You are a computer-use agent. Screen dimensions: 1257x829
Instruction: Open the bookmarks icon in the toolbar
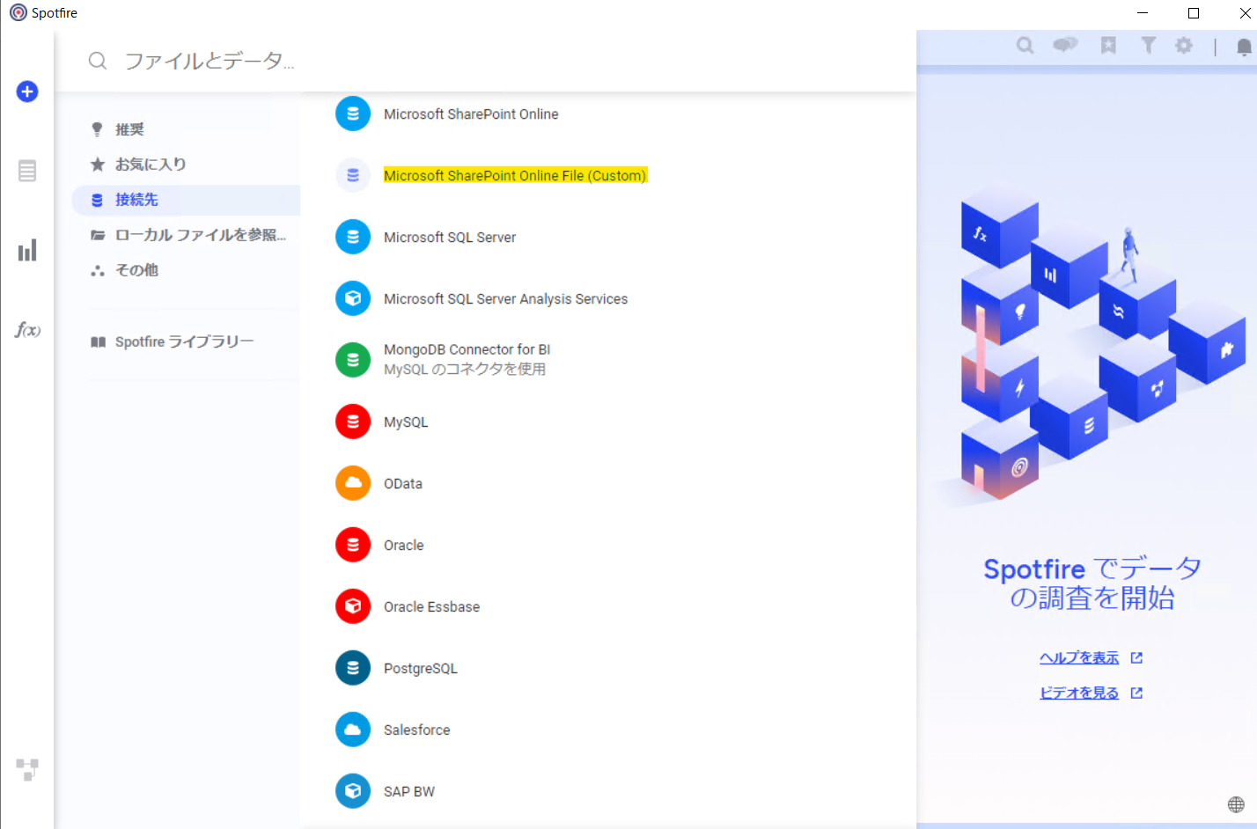[x=1108, y=45]
